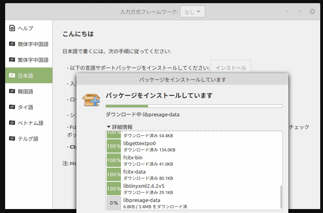Click the インストール button
This screenshot has width=323, height=213.
pos(231,67)
